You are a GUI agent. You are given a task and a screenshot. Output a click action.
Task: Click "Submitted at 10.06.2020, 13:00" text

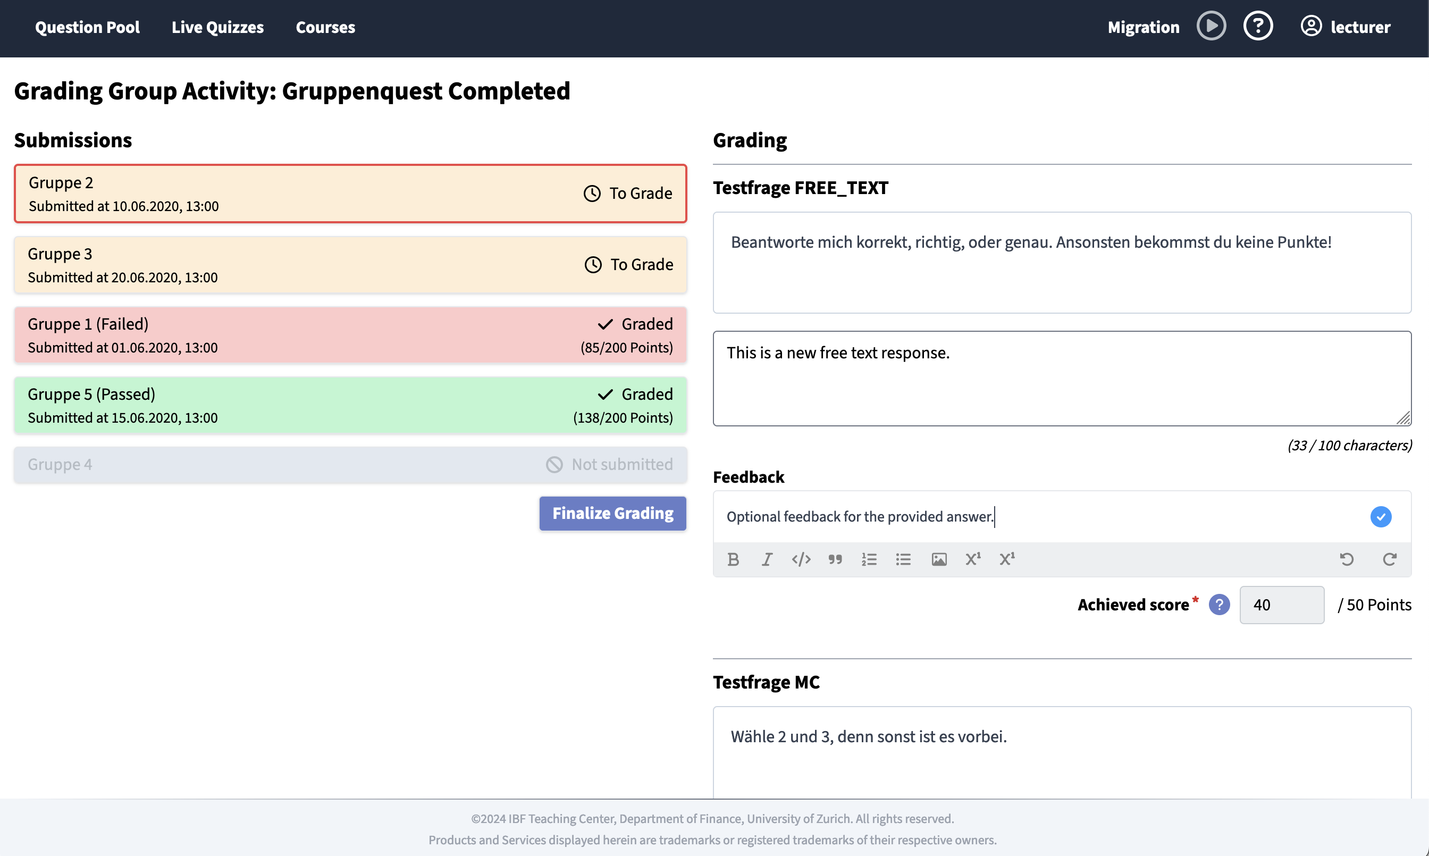[123, 206]
